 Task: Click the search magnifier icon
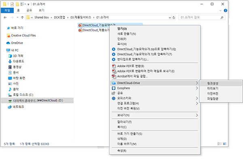click(222, 17)
